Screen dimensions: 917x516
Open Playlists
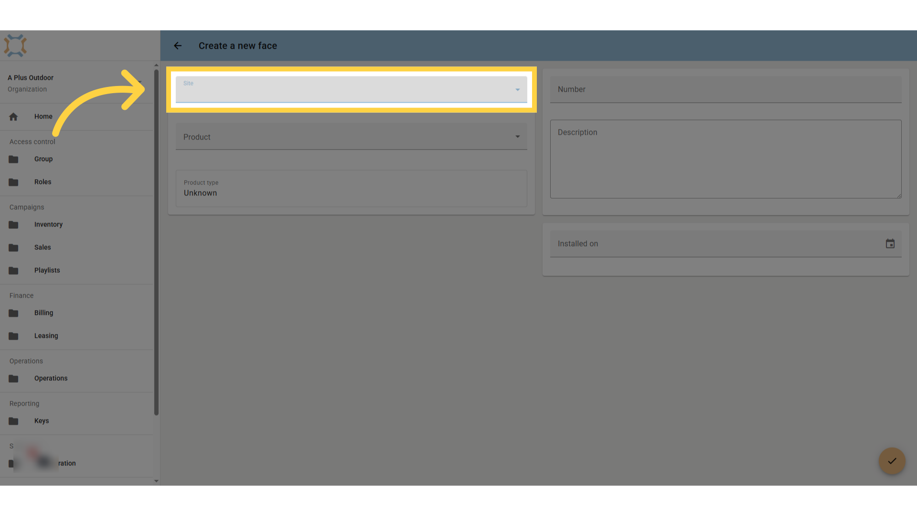47,270
